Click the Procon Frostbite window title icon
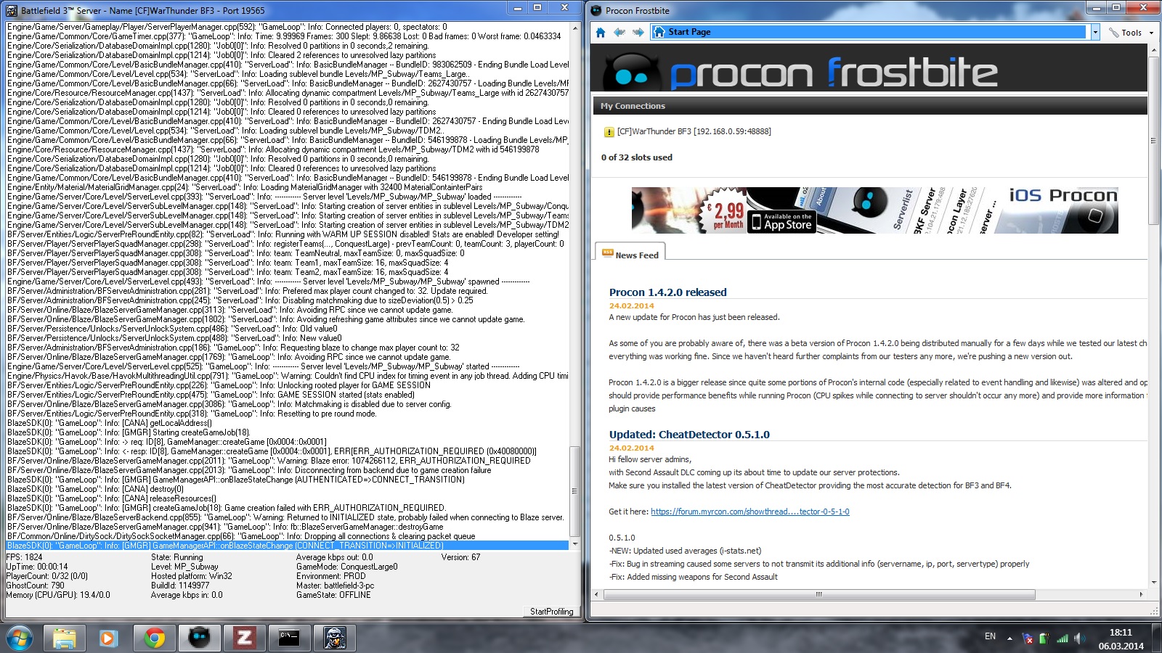Viewport: 1162px width, 653px height. 596,10
